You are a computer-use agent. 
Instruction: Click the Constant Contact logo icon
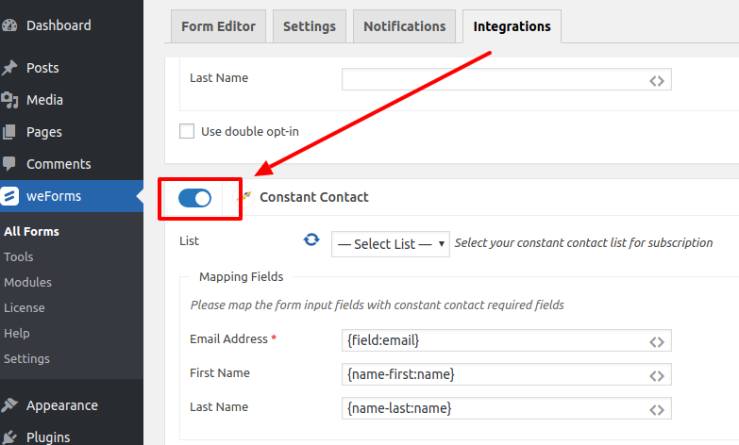(x=244, y=197)
